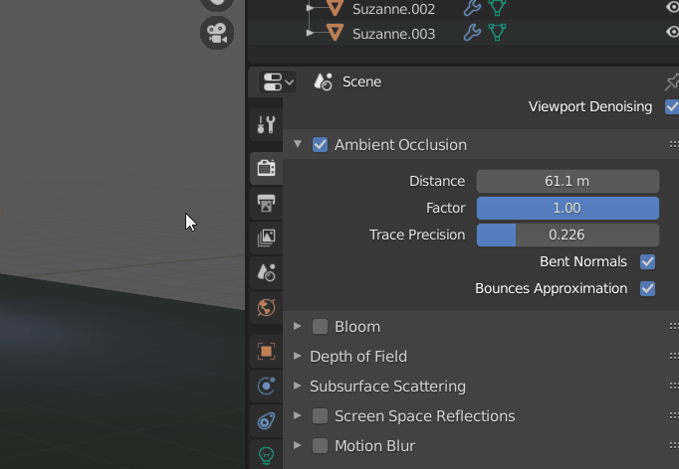
Task: Click the Trace Precision slider
Action: tap(567, 234)
